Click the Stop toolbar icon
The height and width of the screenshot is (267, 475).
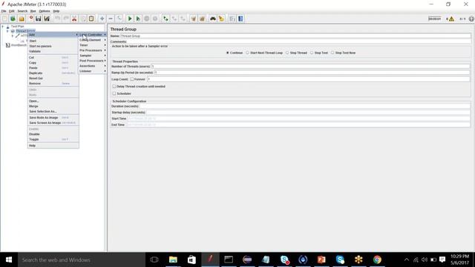click(x=147, y=19)
